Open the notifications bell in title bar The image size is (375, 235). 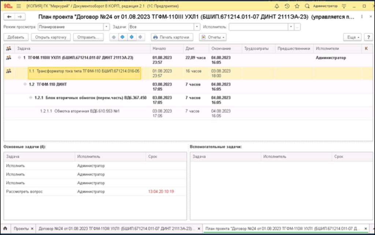coord(277,6)
